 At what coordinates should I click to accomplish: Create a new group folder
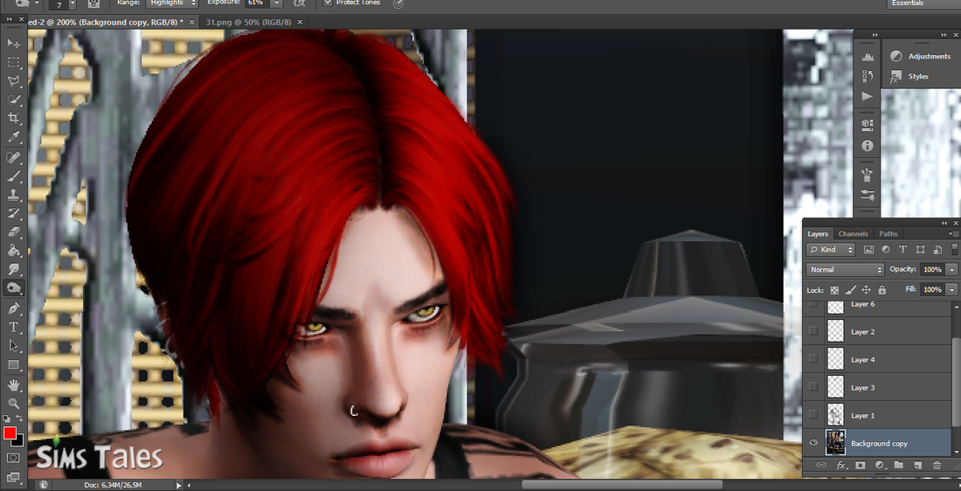898,466
